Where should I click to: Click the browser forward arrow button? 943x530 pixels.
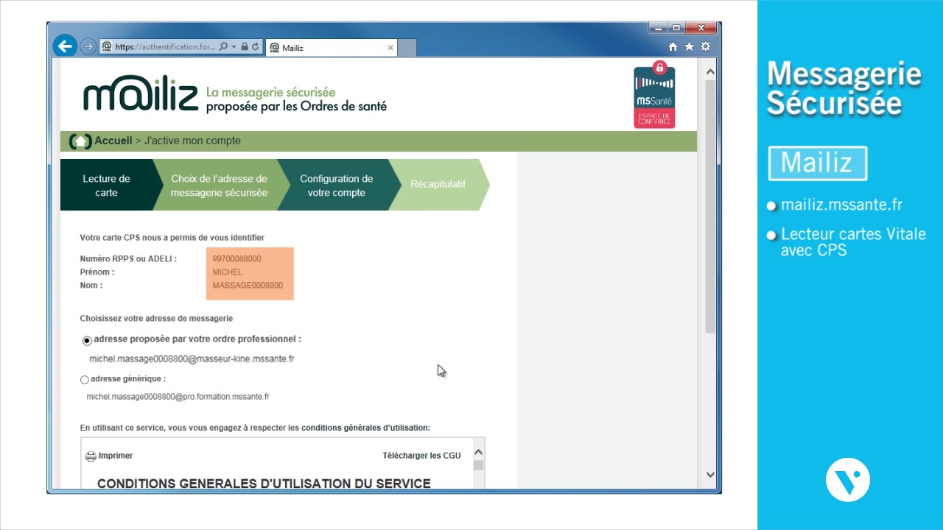[88, 46]
